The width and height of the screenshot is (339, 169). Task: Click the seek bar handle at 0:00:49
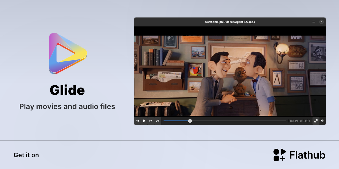pos(190,121)
